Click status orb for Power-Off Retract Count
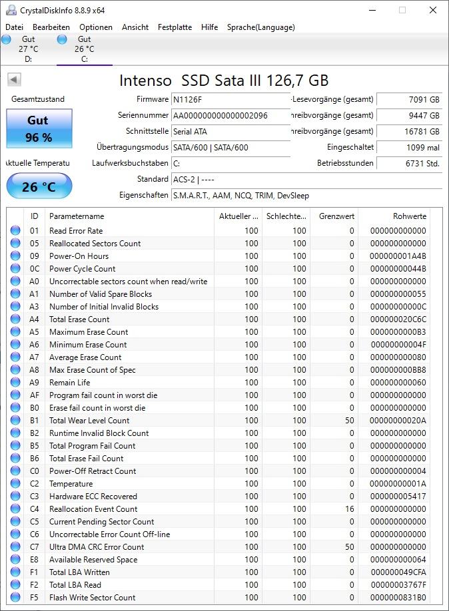Screen dimensions: 449x611 (x=15, y=471)
